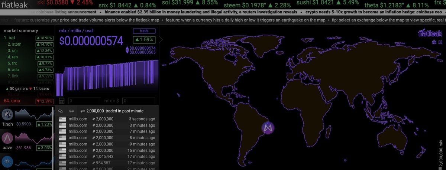
Task: Click the calculator icon below the chart
Action: (62, 101)
